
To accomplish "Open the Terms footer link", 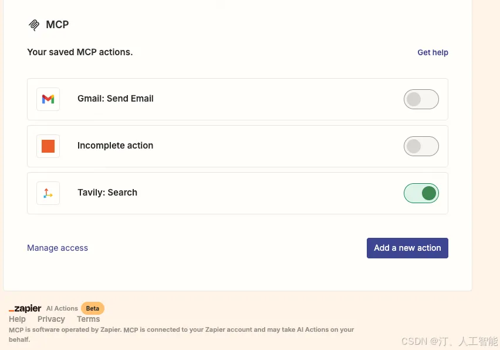I will [89, 319].
